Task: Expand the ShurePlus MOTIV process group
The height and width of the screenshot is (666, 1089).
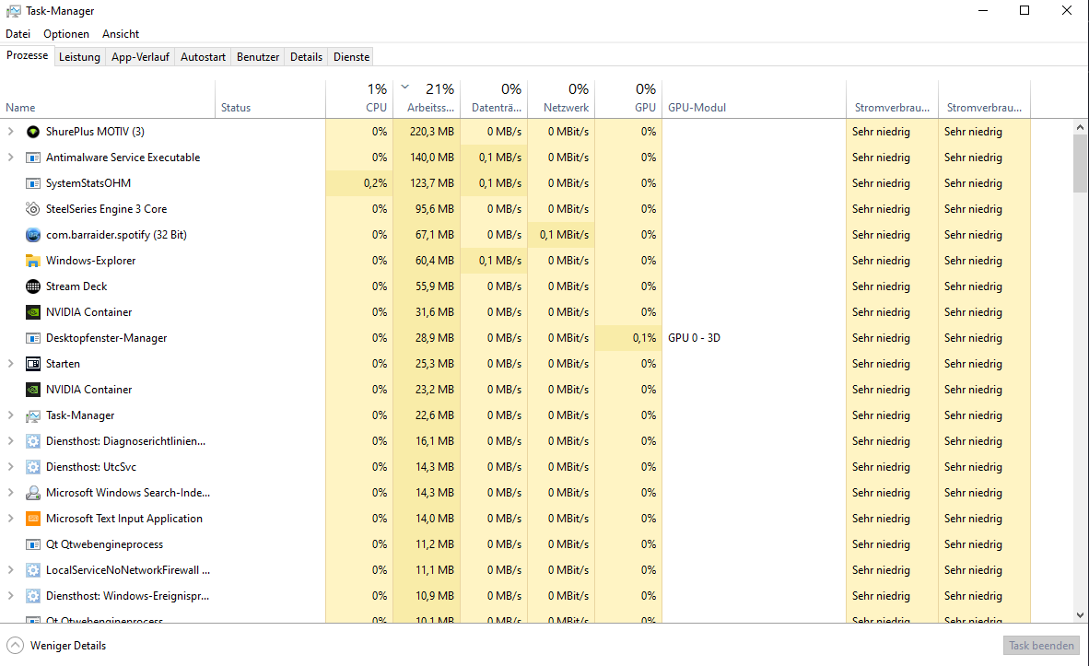Action: [x=11, y=131]
